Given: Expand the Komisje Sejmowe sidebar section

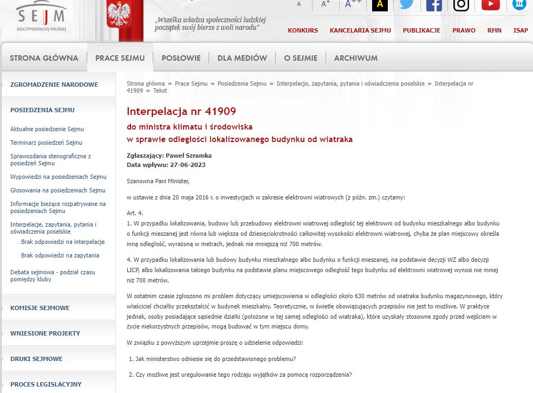Looking at the screenshot, I should 40,308.
